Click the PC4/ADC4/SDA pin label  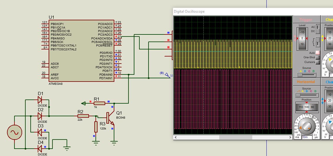click(x=102, y=39)
